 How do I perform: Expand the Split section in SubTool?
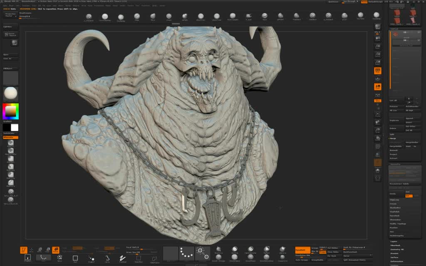392,134
